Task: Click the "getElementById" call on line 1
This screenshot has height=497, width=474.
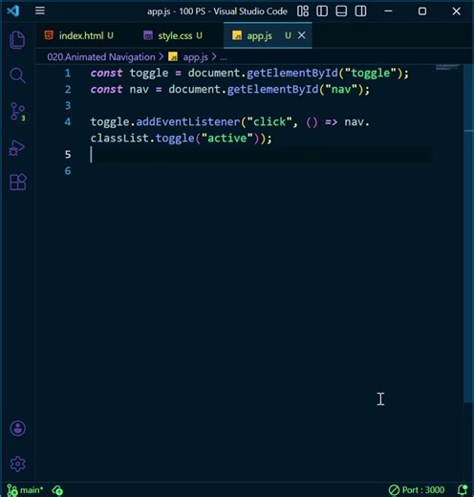Action: pos(292,73)
